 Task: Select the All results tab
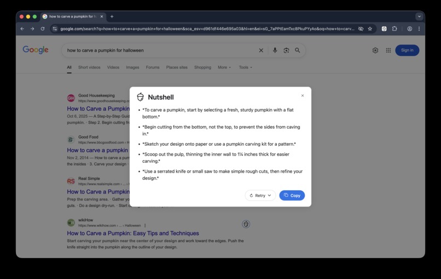point(69,67)
